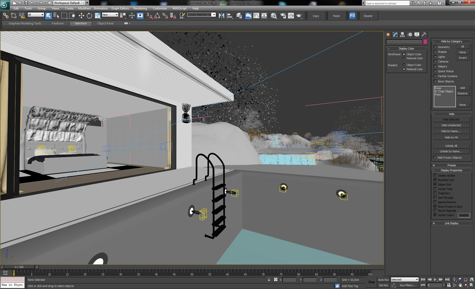Click the Material Editor icon
This screenshot has width=475, height=289.
click(x=274, y=16)
